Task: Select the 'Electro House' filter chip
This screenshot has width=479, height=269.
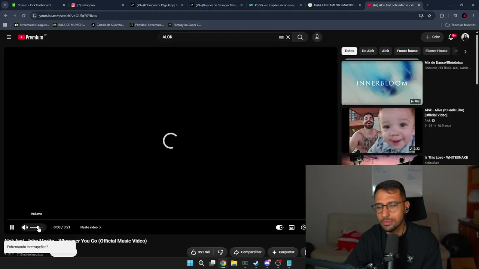Action: point(436,51)
